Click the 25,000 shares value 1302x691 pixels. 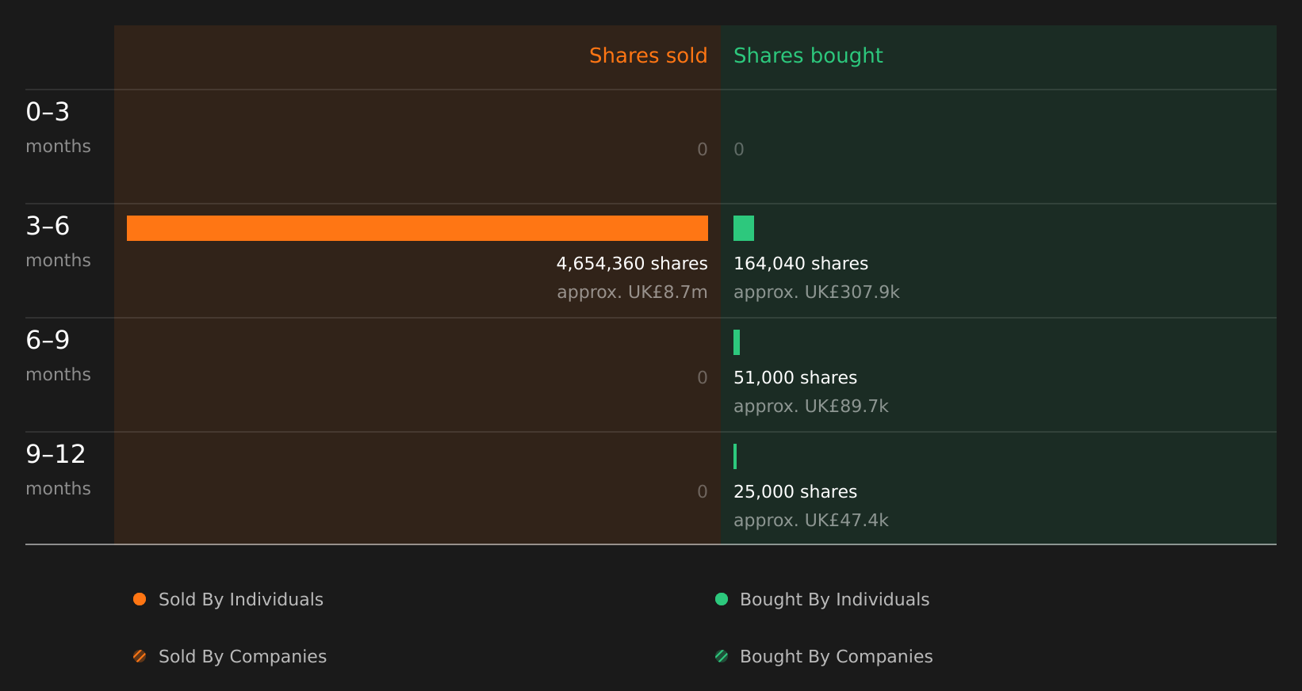[x=795, y=492]
